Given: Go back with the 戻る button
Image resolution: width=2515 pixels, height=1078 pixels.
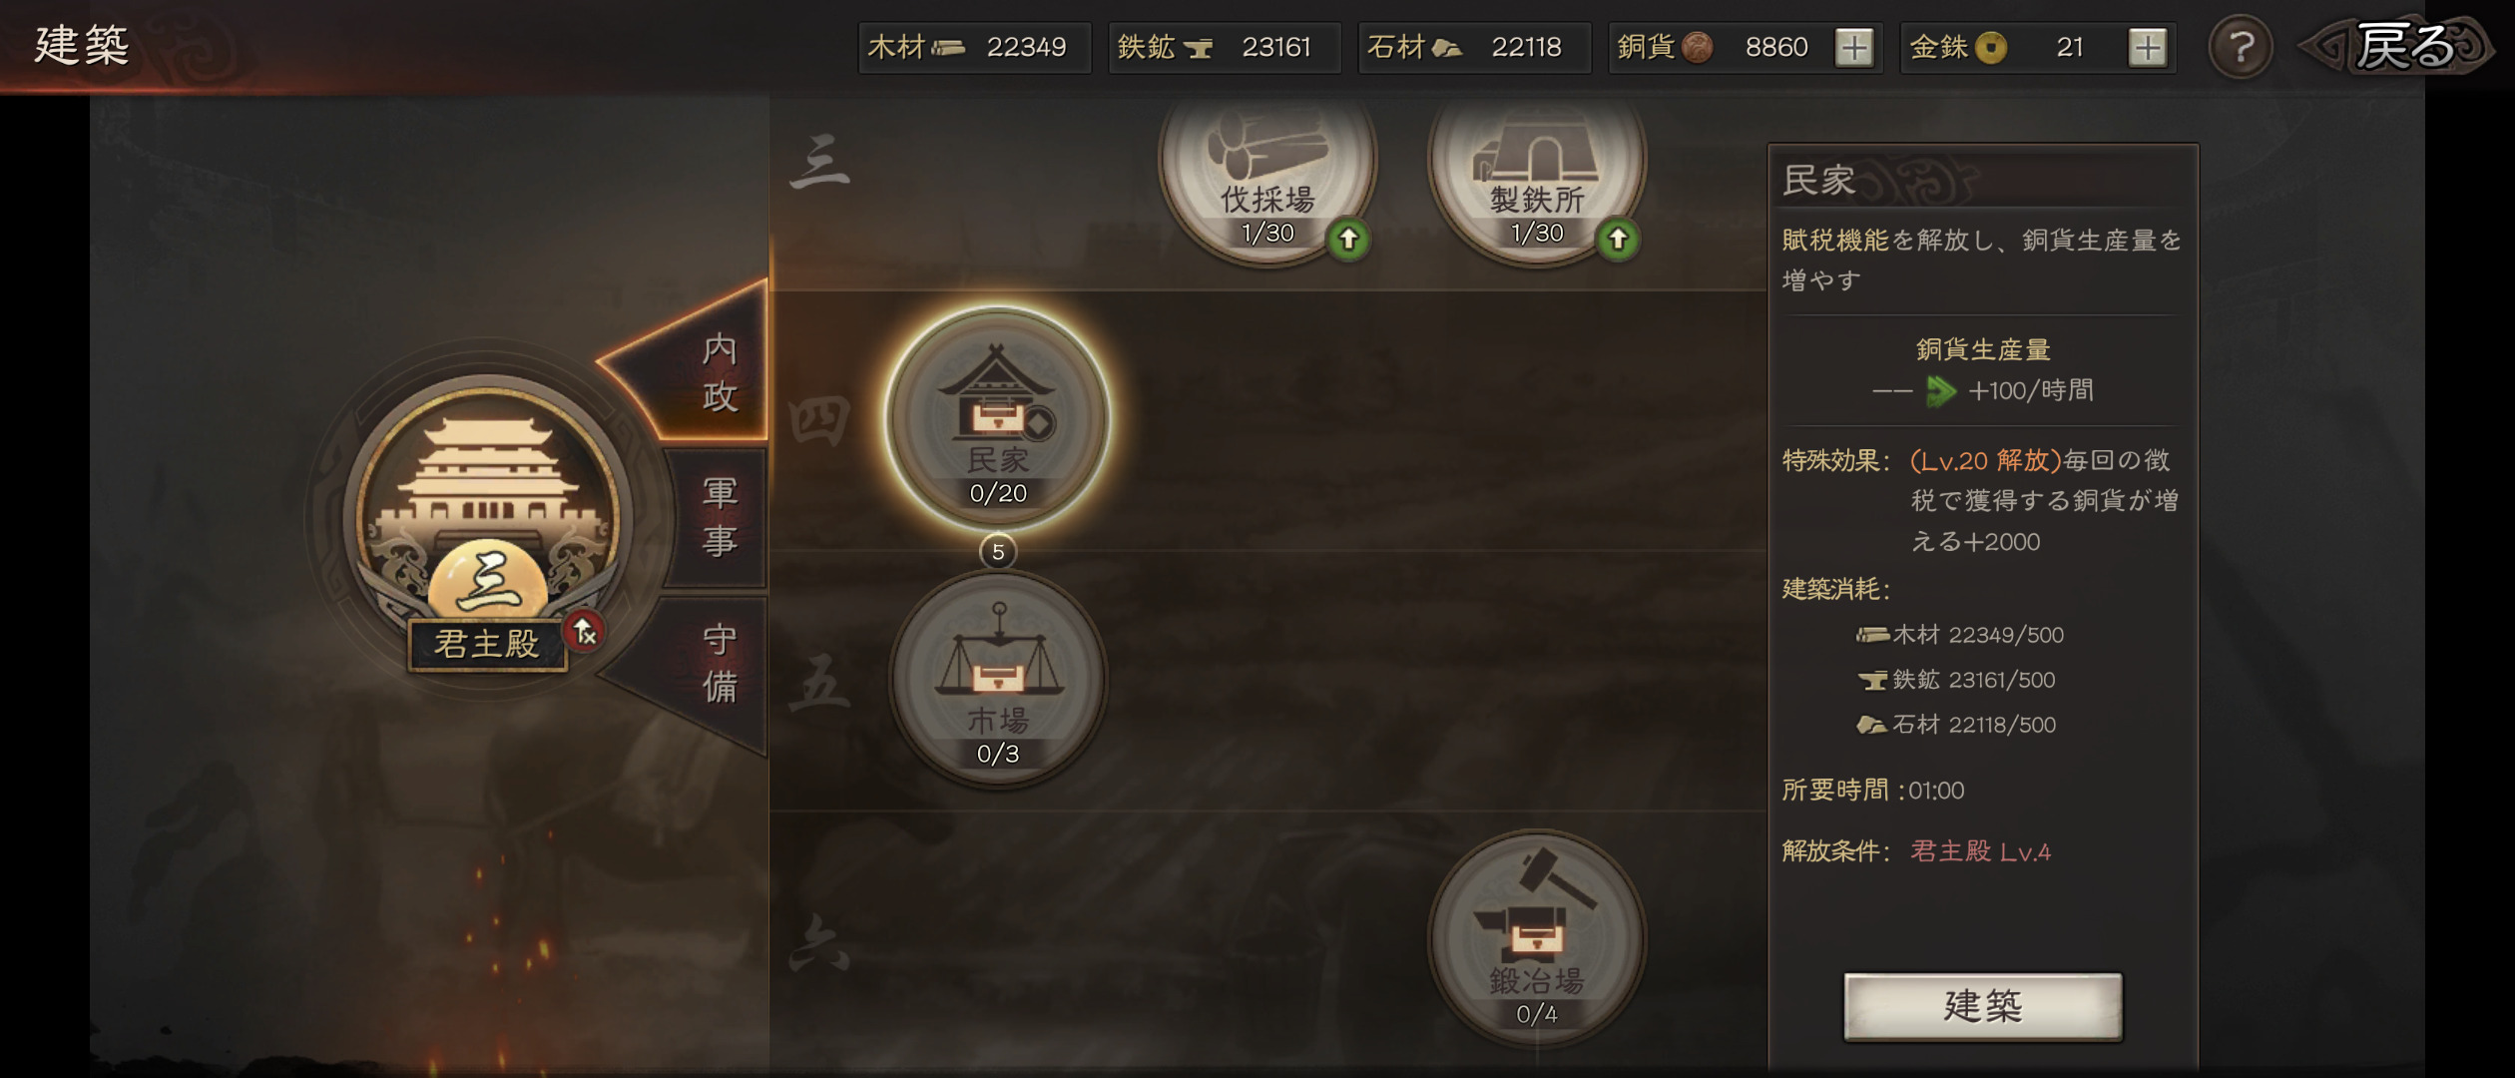Looking at the screenshot, I should [2400, 46].
